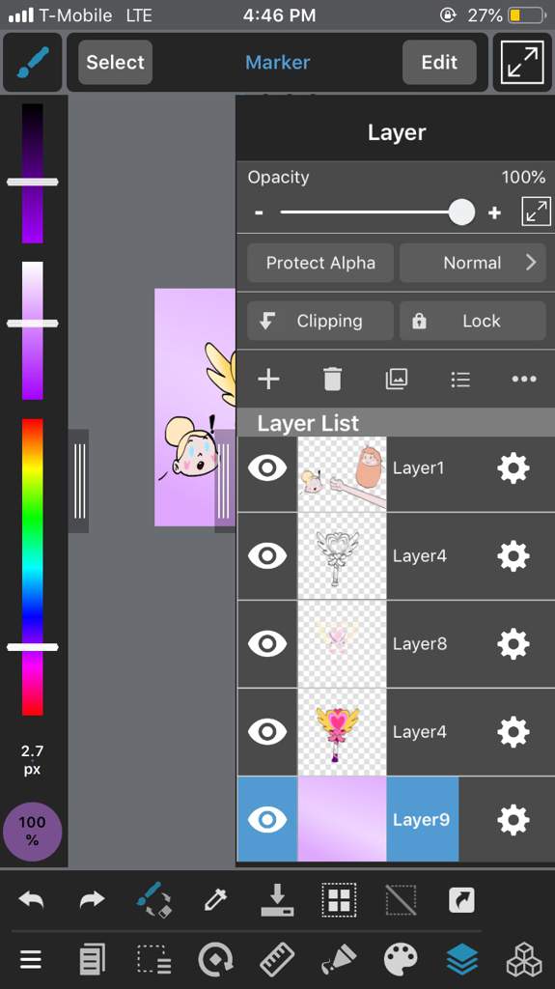Viewport: 555px width, 989px height.
Task: Open the color palette icon
Action: 402,961
